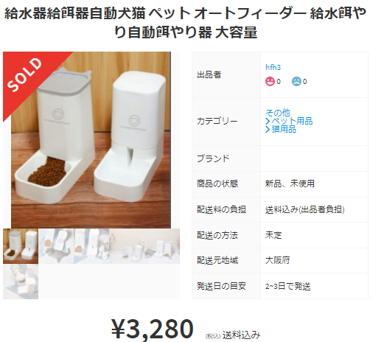Click the chevron before ペット用品

click(x=268, y=121)
